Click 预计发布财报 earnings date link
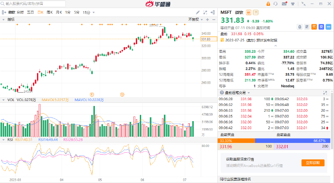Viewport: 334px width, 183px height. (258, 40)
